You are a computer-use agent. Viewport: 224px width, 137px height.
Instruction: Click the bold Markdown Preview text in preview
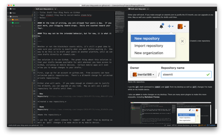tap(152, 97)
